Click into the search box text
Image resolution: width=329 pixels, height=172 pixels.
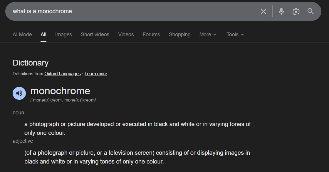[x=42, y=11]
